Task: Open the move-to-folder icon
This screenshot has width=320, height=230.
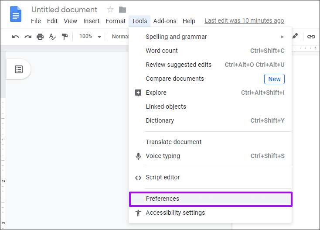Action: tap(123, 10)
